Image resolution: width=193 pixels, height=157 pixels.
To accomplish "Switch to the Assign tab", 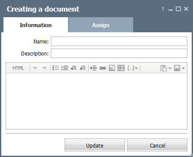I will (101, 25).
